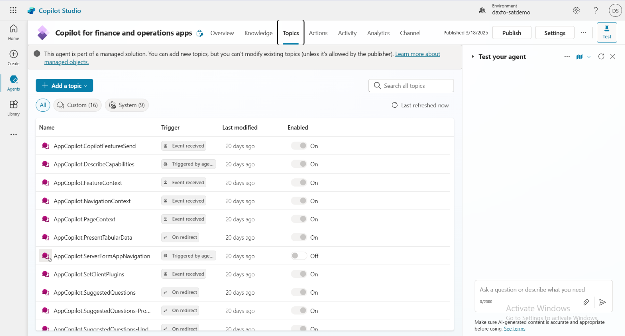Click the attach file paperclip icon
The image size is (625, 336).
click(586, 302)
